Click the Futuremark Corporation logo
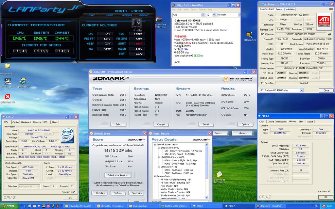Viewport: 335px width, 209px height. [x=237, y=79]
